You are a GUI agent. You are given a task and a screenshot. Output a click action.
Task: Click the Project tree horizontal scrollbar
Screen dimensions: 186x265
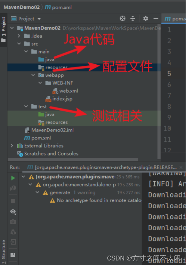73,160
